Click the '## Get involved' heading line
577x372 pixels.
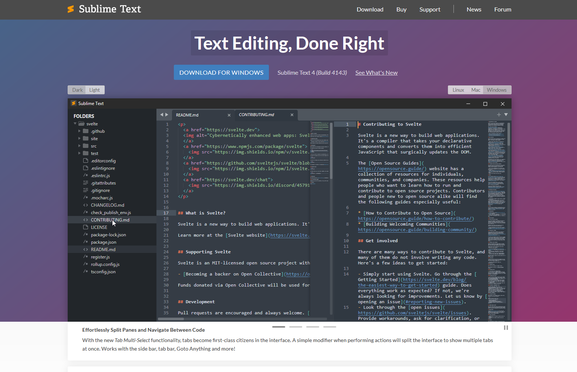click(x=378, y=241)
